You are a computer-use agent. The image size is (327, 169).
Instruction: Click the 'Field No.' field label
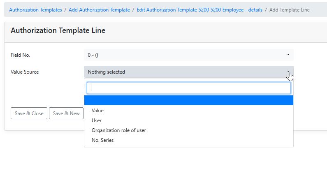(x=21, y=55)
